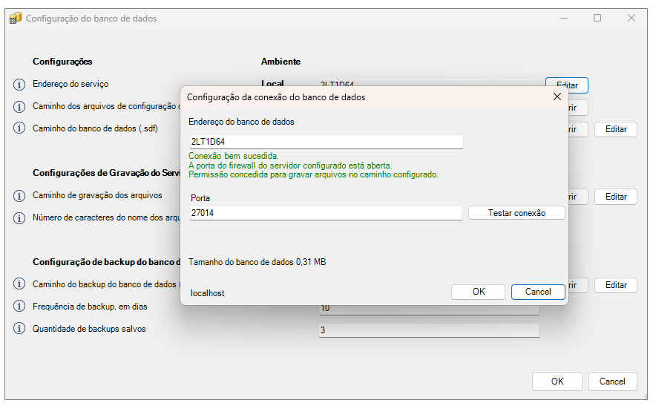Minimize the Configuração do banco de dados window

564,18
